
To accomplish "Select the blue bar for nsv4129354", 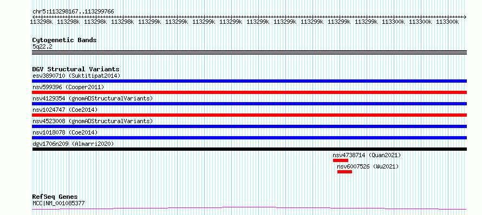I will click(249, 104).
